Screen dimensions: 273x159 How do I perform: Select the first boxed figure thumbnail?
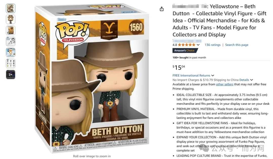(11, 8)
